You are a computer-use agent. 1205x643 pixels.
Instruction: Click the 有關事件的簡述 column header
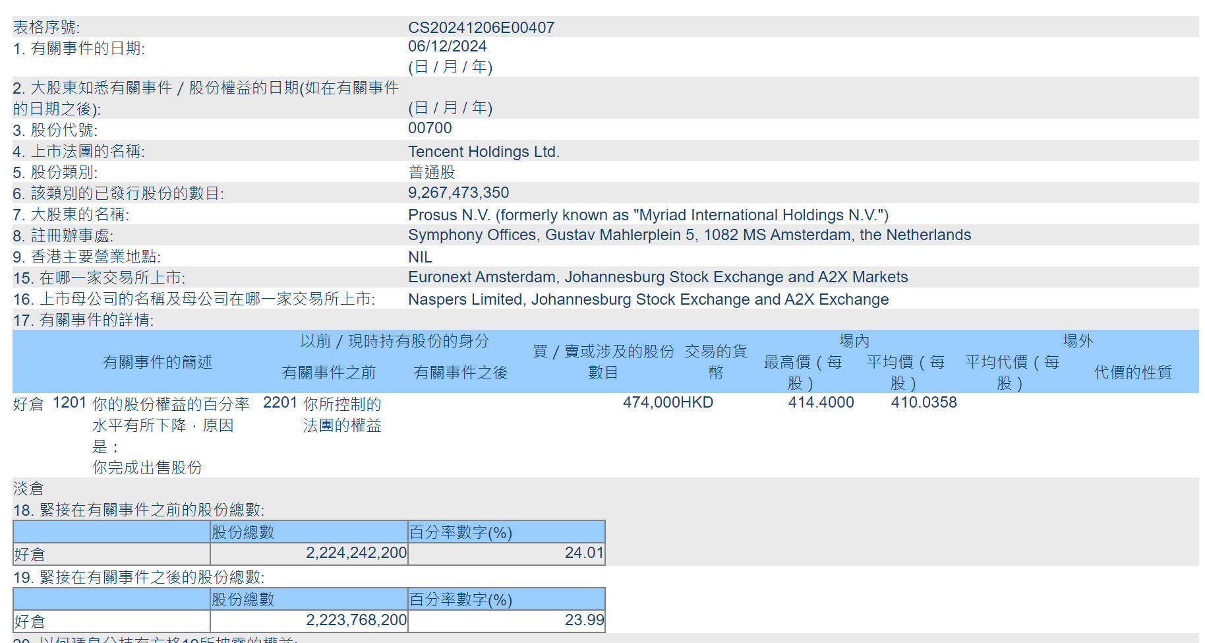coord(158,362)
